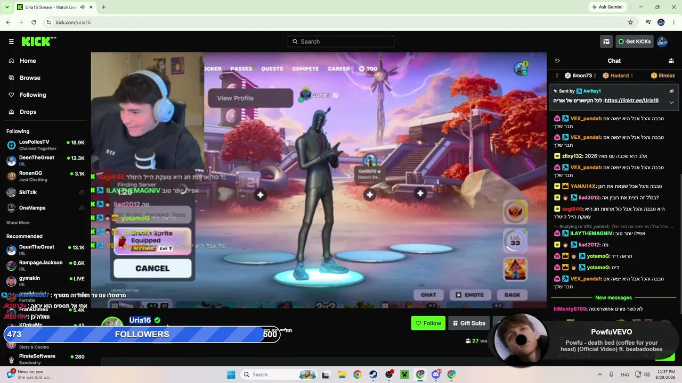Open RampageJackson recommended channel
The image size is (682, 383).
pos(45,265)
